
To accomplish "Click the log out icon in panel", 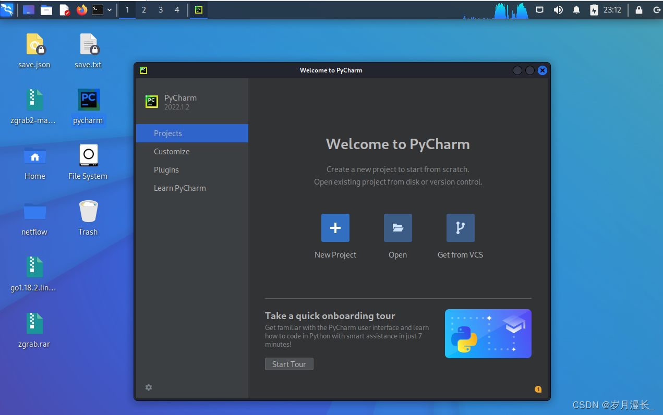I will [656, 9].
